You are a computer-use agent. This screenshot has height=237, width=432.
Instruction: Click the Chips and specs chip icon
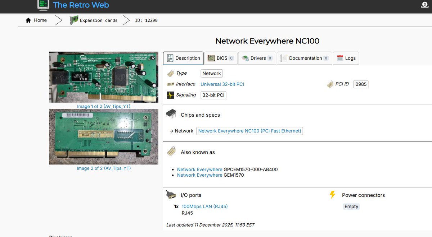coord(171,114)
